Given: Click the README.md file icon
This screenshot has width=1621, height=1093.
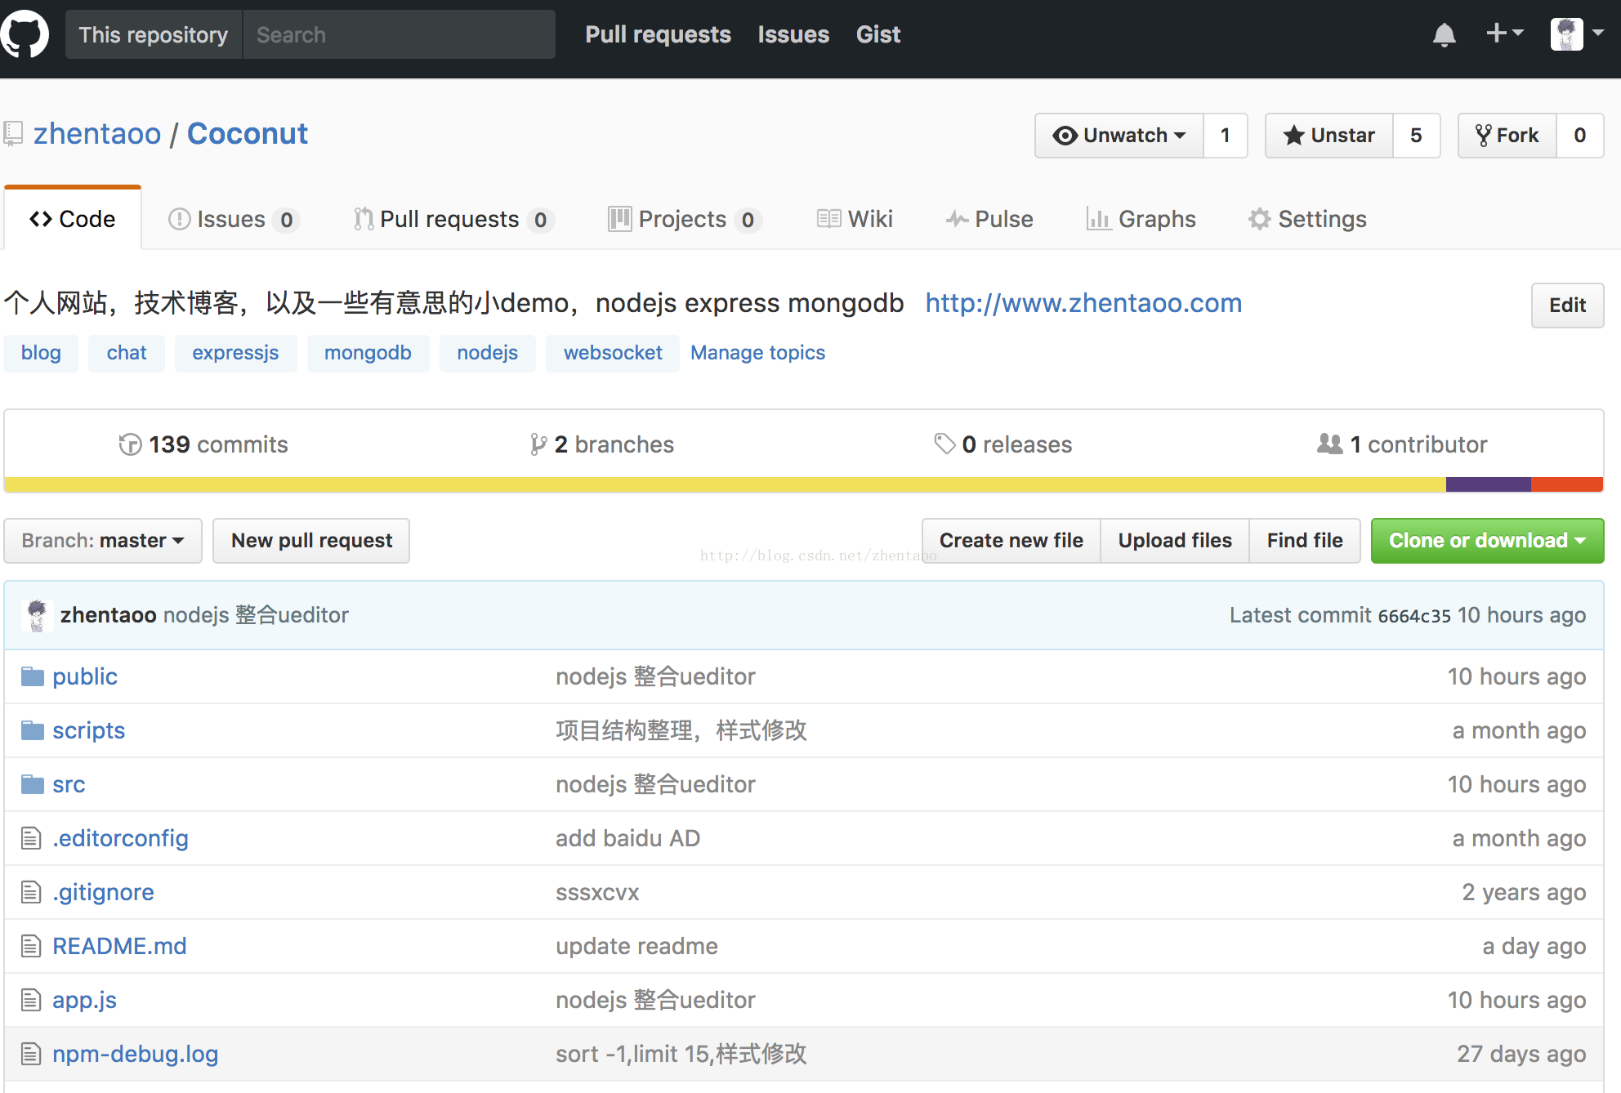Looking at the screenshot, I should click(x=31, y=946).
